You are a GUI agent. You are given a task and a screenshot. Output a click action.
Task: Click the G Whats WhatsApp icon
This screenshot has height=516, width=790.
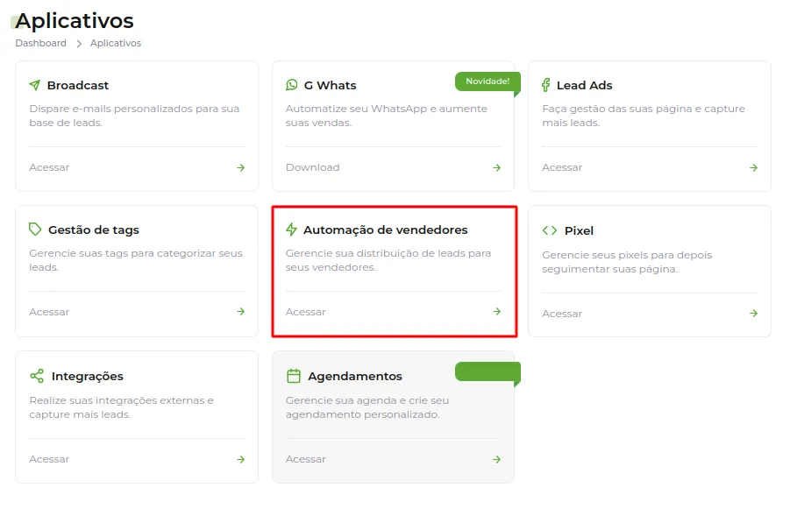(292, 85)
